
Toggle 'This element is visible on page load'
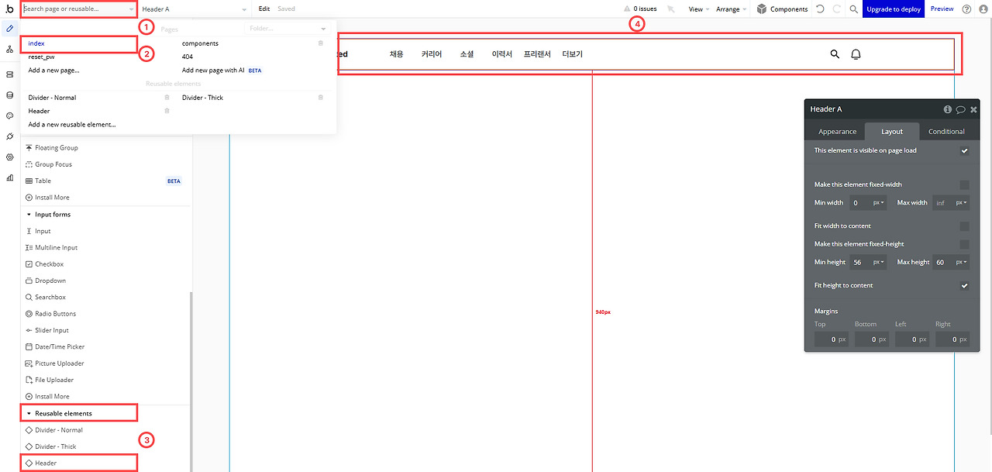(964, 151)
